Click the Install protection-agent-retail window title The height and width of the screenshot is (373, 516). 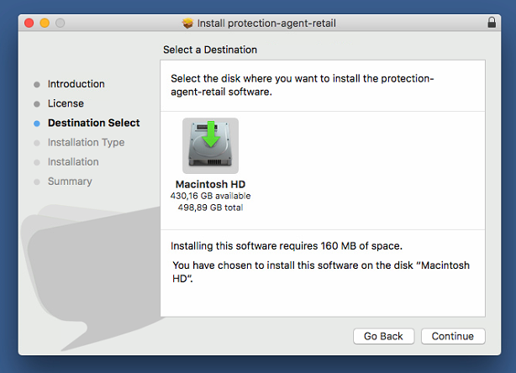(x=266, y=24)
